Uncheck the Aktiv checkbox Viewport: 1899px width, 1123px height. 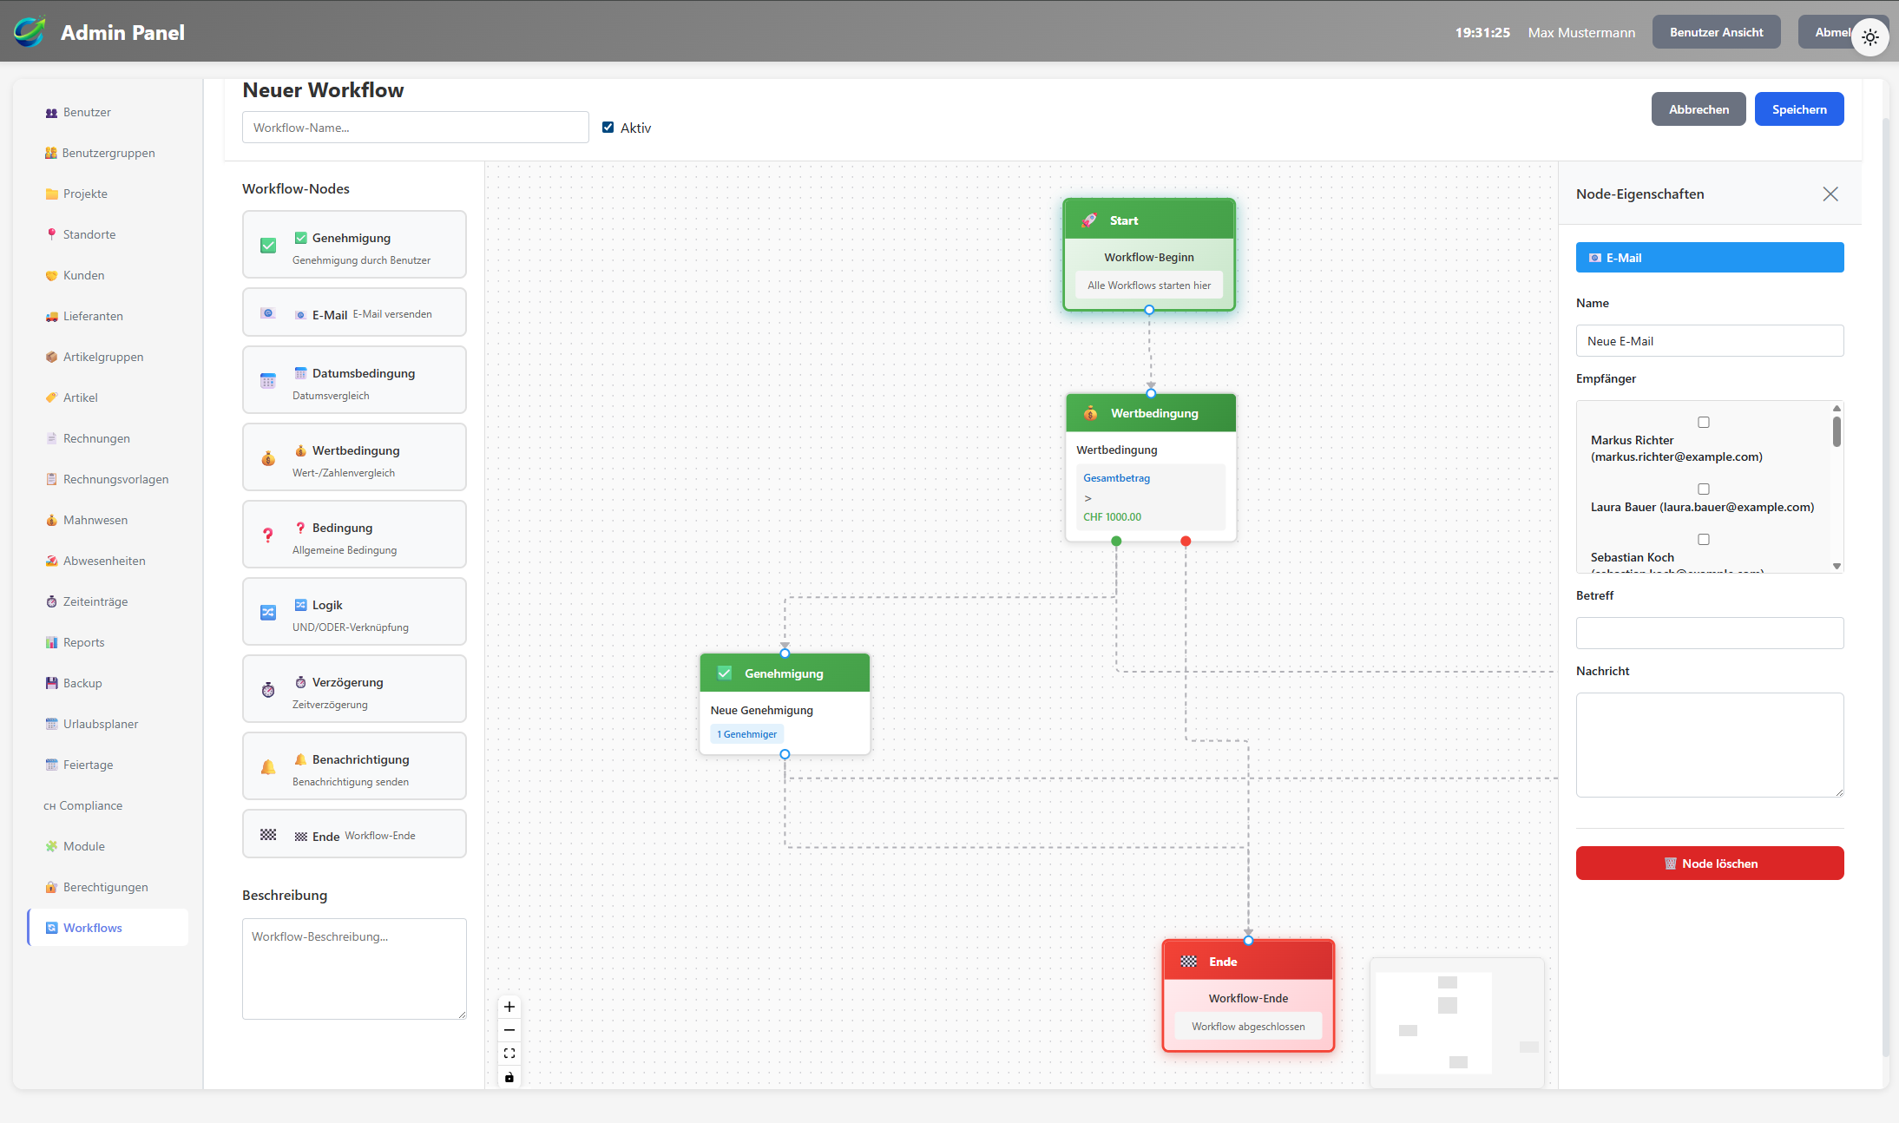(x=608, y=127)
